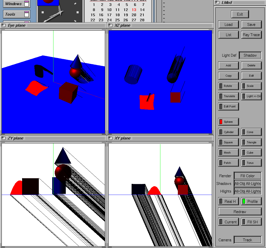Open the Hlights All-Obj All-Lights selector
The width and height of the screenshot is (266, 248).
click(247, 191)
